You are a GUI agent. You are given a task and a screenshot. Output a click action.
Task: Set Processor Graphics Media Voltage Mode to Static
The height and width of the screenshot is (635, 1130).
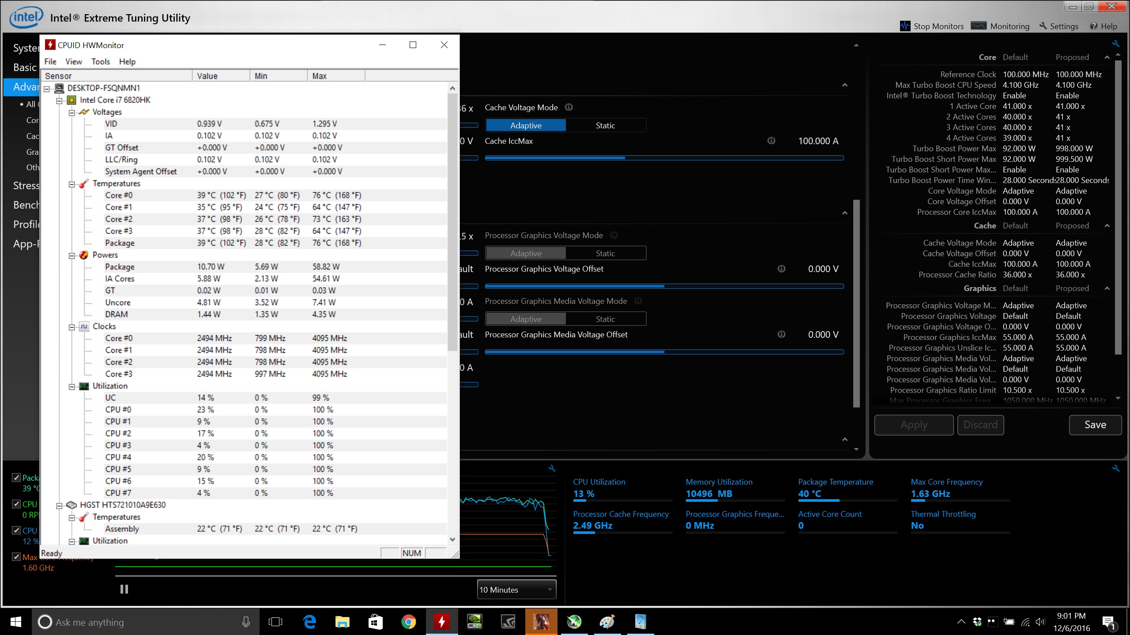605,319
